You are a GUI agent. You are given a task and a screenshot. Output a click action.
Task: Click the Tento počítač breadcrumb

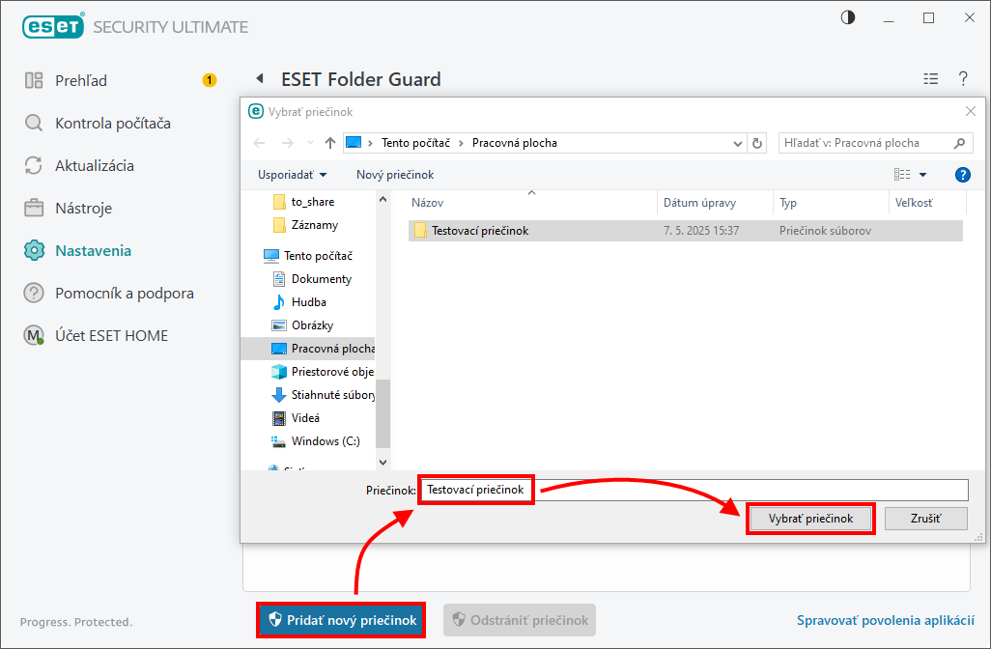click(x=416, y=143)
